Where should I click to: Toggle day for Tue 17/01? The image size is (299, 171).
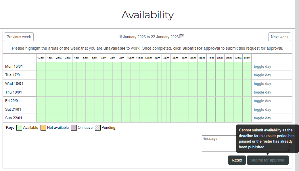[x=262, y=75]
